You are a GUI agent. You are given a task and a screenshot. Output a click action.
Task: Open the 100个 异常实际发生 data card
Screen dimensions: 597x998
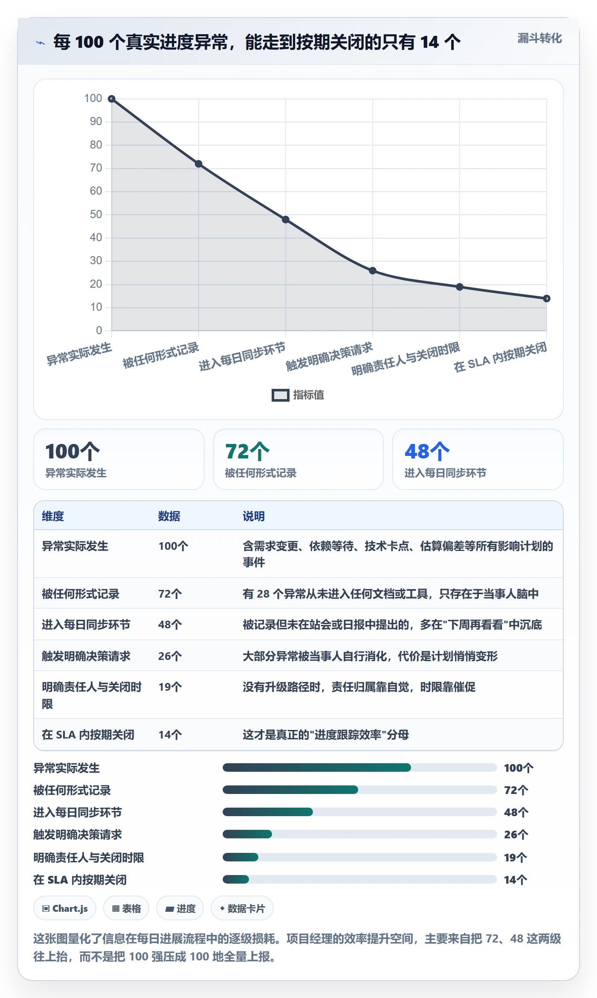tap(119, 459)
